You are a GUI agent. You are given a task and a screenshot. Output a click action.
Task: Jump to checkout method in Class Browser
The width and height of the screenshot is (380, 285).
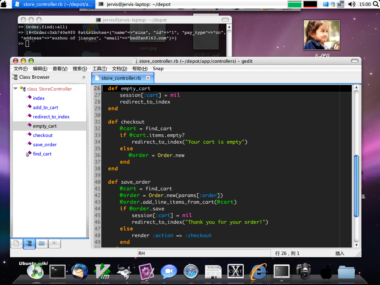(x=43, y=135)
